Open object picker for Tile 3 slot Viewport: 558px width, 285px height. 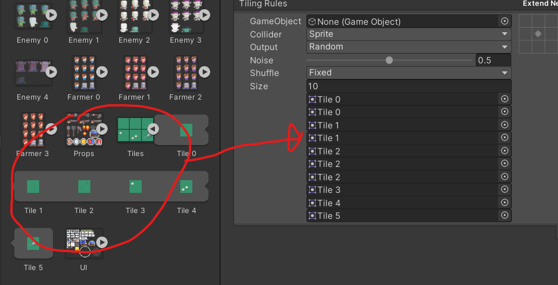[504, 189]
